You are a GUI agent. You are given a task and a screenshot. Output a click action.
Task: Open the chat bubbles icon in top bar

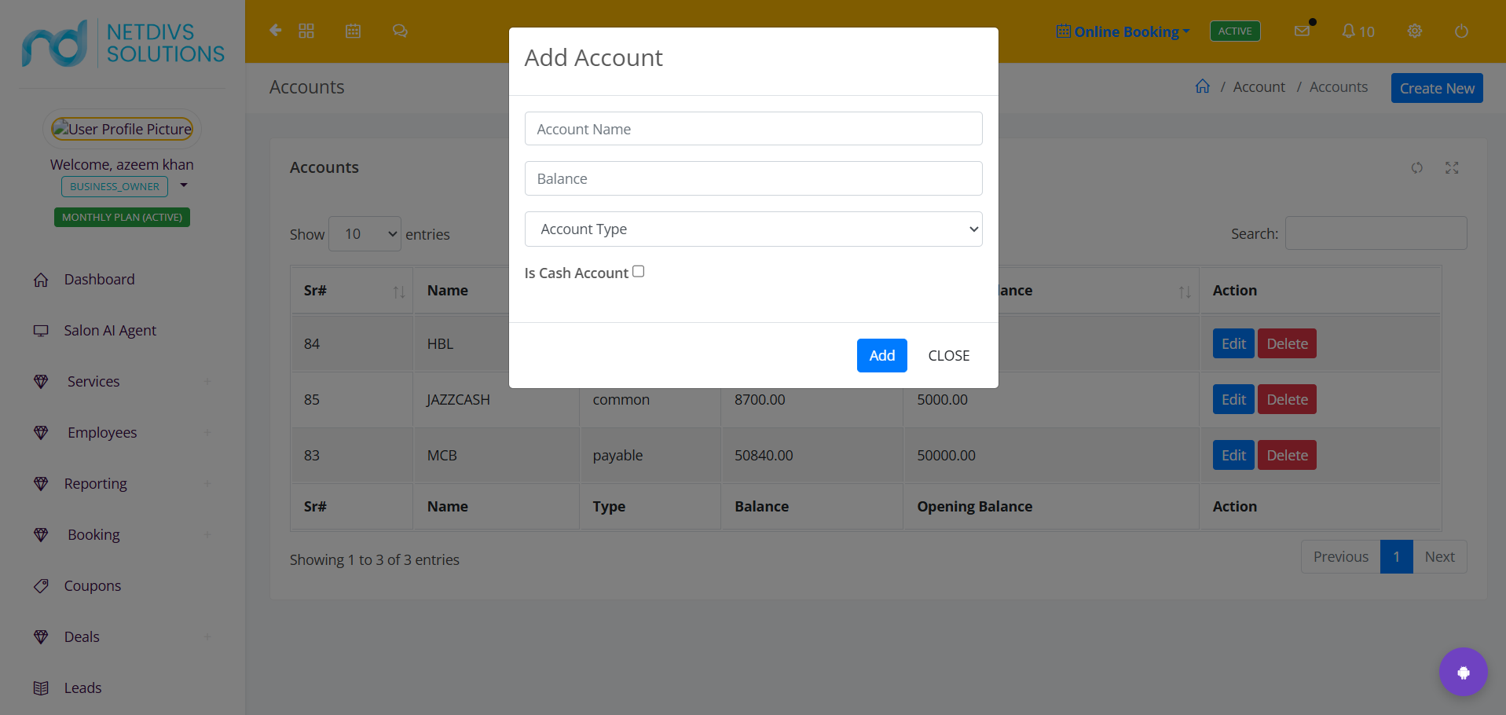400,31
